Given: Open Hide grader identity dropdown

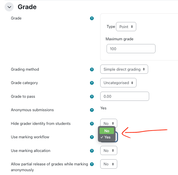Looking at the screenshot, I should coord(109,123).
